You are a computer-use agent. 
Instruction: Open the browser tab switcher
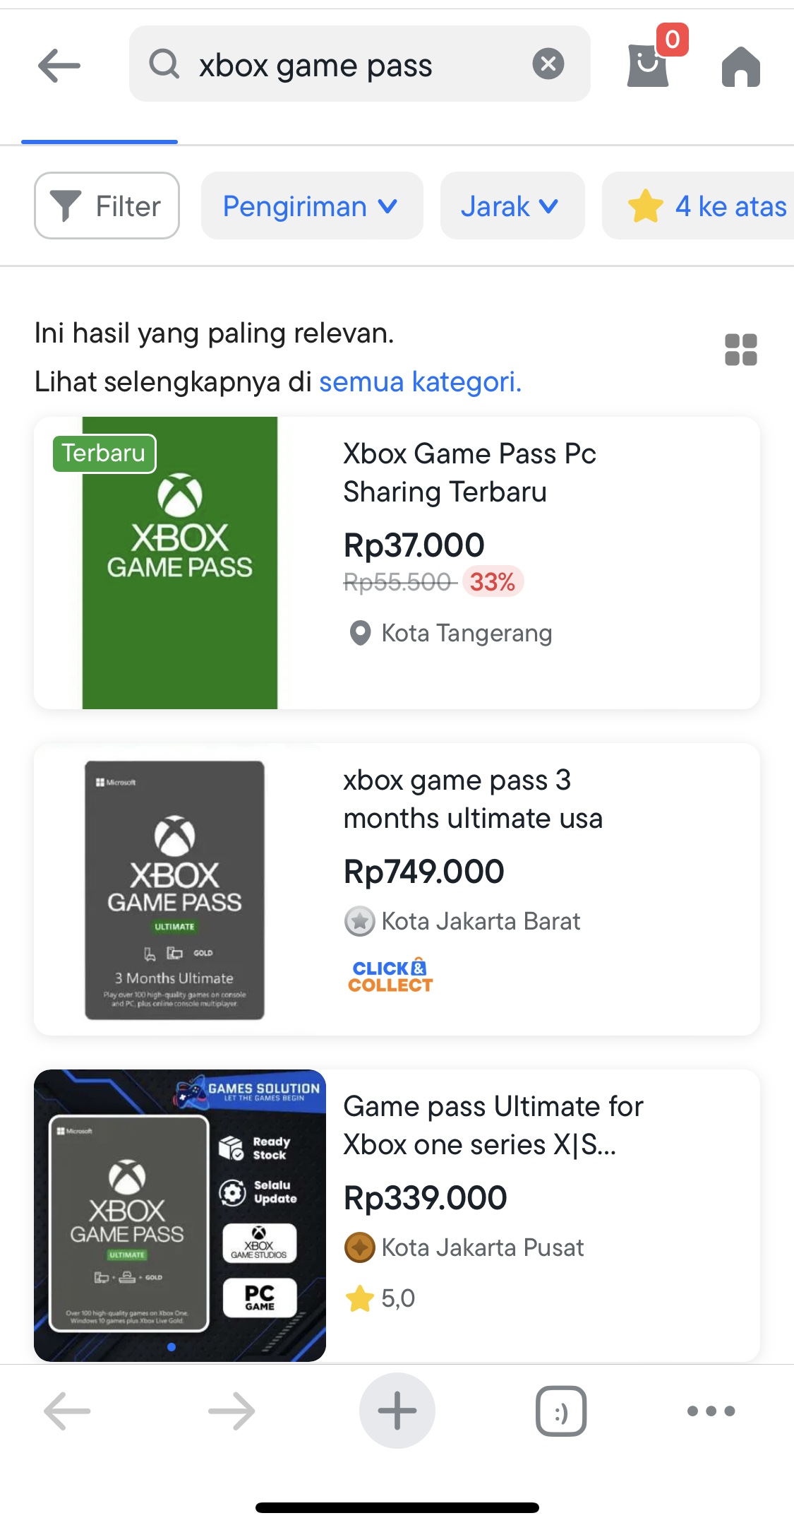[561, 1411]
